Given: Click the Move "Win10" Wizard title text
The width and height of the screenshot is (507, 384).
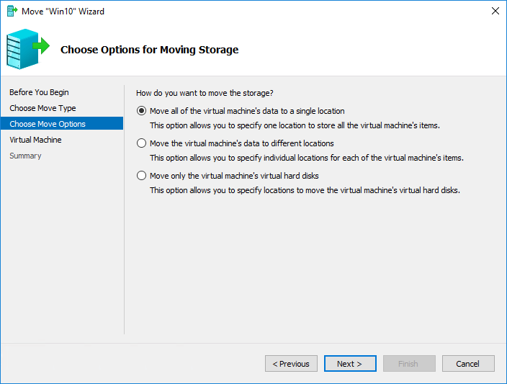Looking at the screenshot, I should [63, 12].
